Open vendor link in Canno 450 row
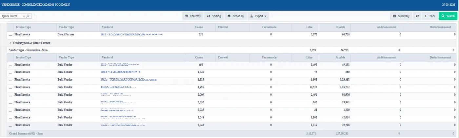The width and height of the screenshot is (459, 138). pyautogui.click(x=120, y=65)
